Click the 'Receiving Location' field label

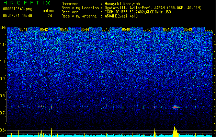[80, 8]
